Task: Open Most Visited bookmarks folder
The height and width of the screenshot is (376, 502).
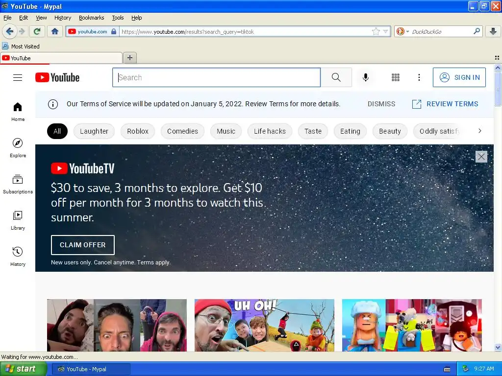Action: (21, 47)
